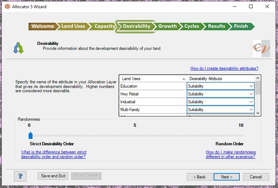
Task: Go to the Growth wizard step
Action: point(167,26)
